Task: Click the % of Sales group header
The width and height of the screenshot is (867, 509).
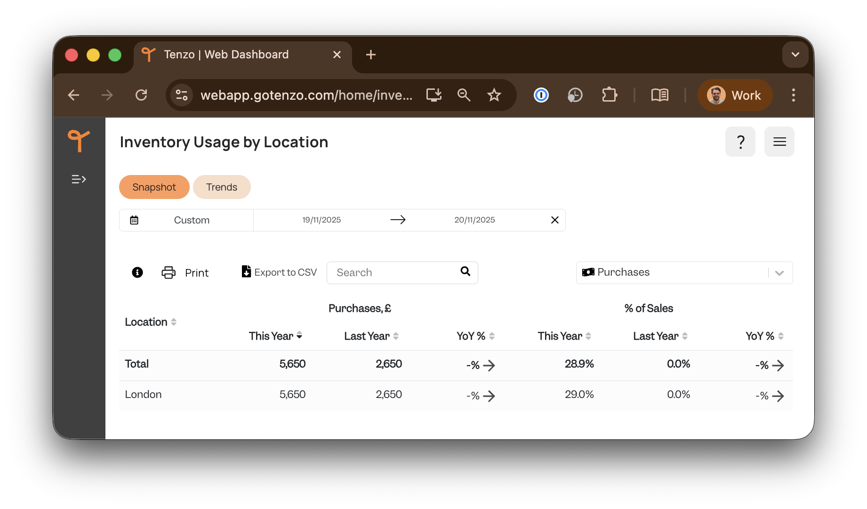Action: coord(649,309)
